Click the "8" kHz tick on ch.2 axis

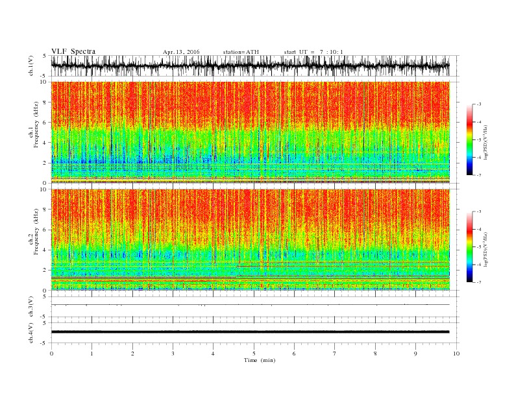[45, 210]
